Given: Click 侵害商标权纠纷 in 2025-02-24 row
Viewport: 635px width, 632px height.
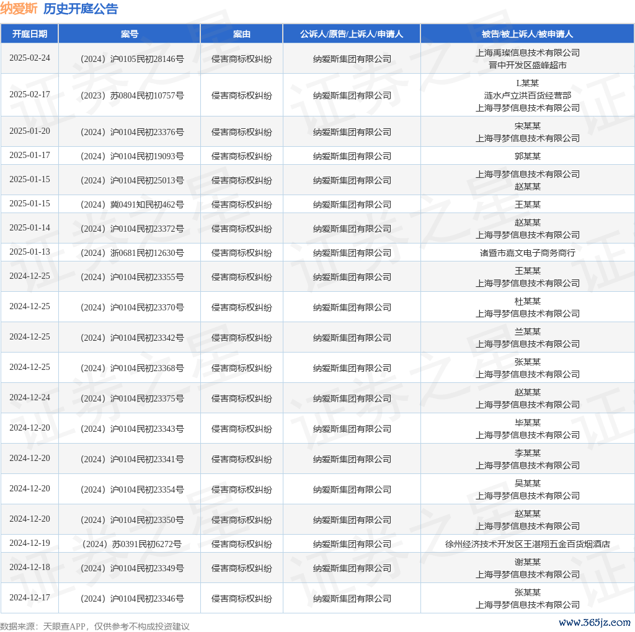Looking at the screenshot, I should click(x=242, y=59).
